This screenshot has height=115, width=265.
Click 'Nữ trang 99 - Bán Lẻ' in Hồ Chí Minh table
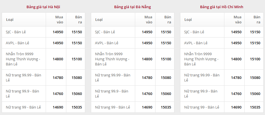coord(202,107)
